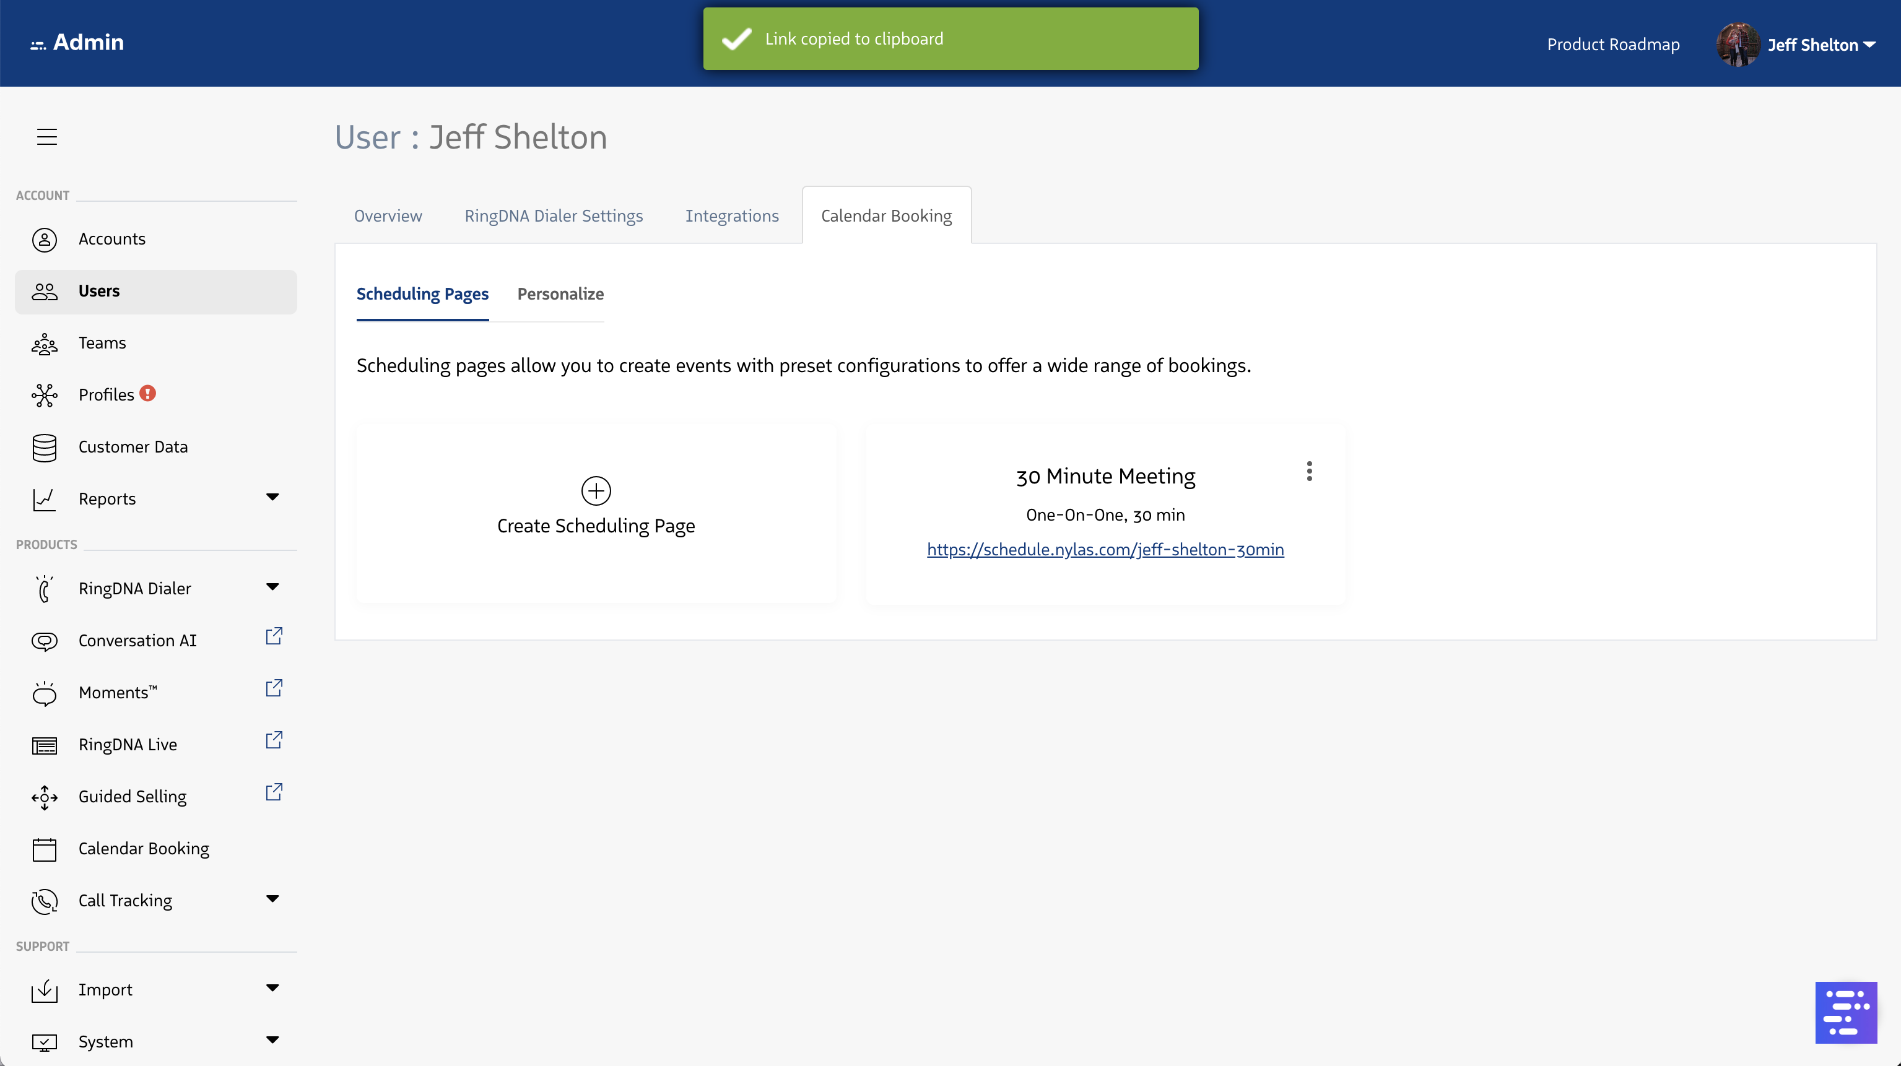The image size is (1901, 1066).
Task: Expand the RingDNA Dialer submenu
Action: (272, 587)
